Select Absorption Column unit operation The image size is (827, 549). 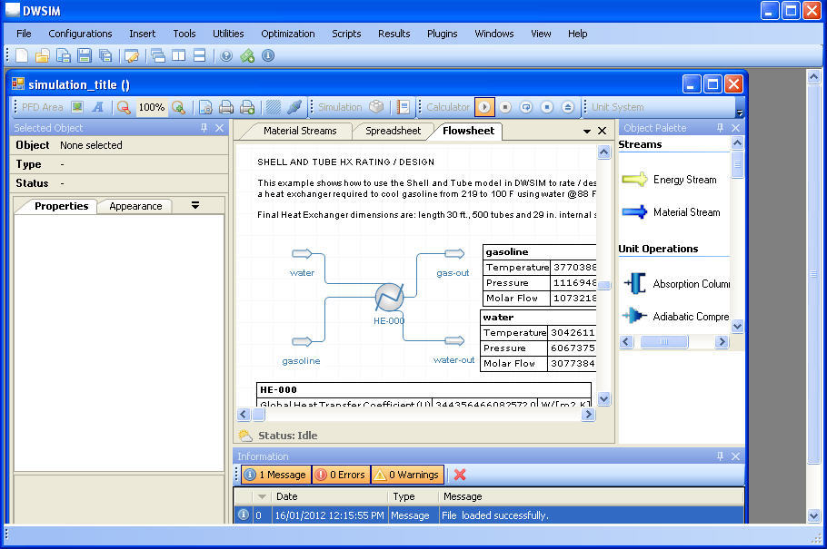coord(677,283)
